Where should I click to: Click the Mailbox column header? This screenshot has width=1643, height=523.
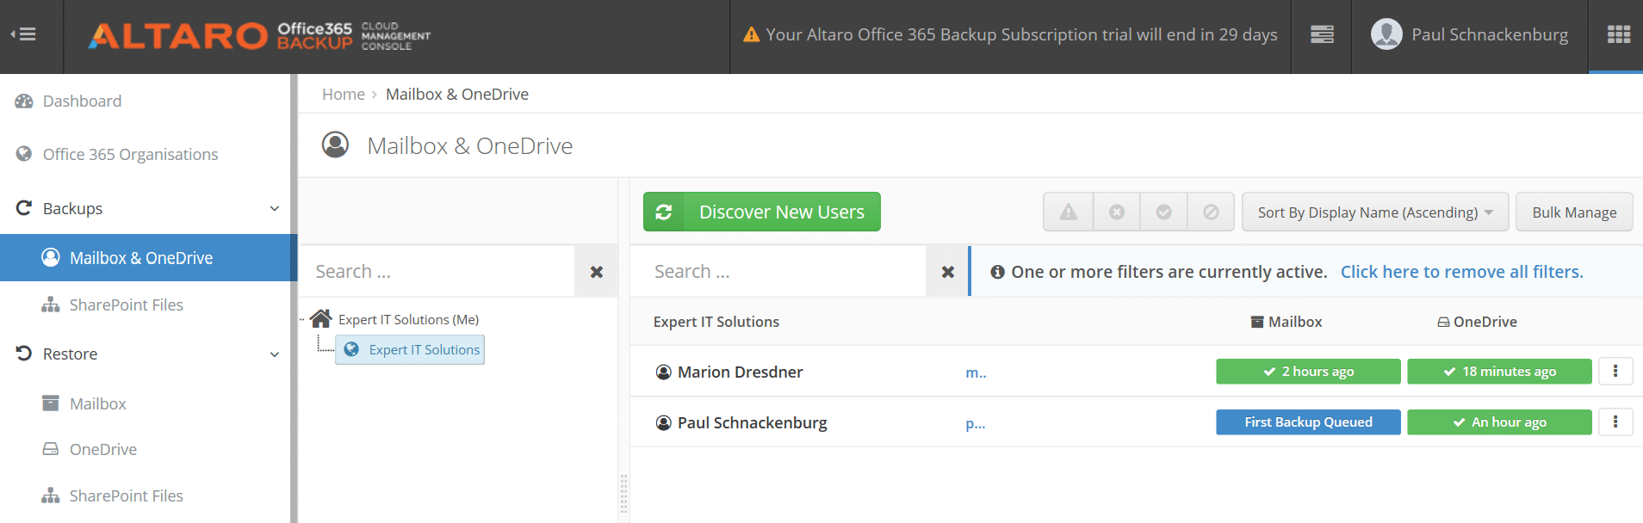coord(1286,322)
